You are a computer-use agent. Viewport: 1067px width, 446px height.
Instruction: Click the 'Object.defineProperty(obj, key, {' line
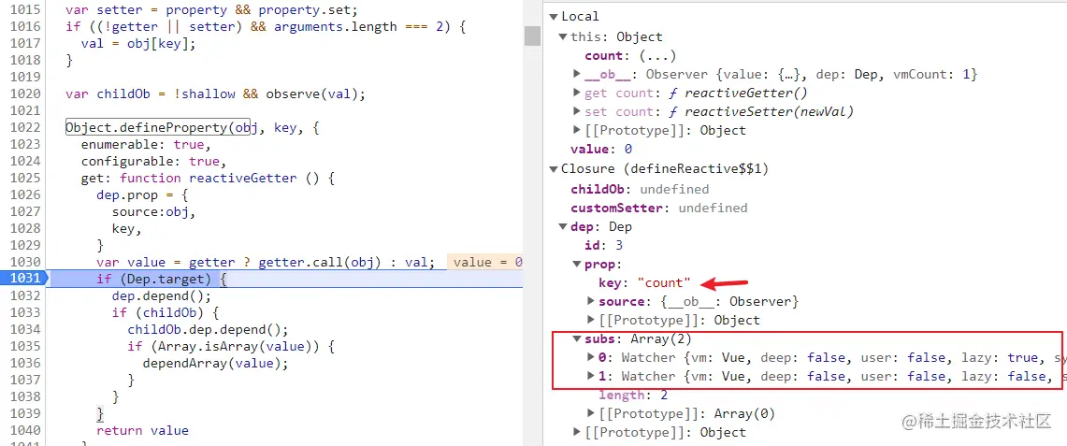pyautogui.click(x=193, y=127)
